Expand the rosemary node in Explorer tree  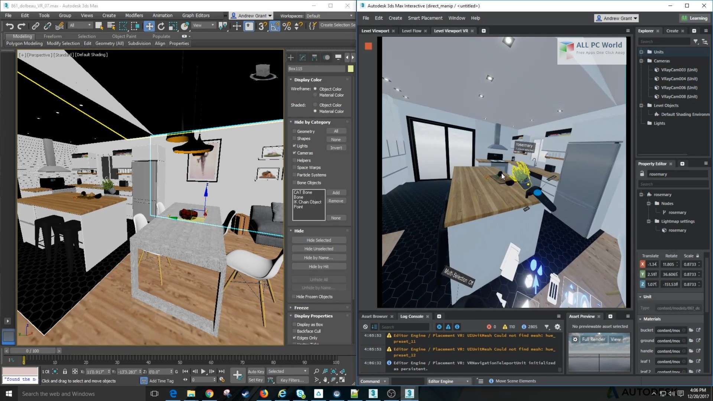pos(641,195)
